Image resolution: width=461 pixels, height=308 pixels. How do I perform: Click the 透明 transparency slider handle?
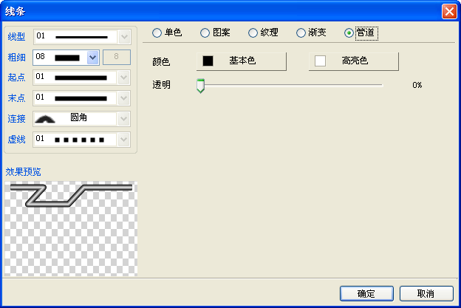click(x=200, y=86)
